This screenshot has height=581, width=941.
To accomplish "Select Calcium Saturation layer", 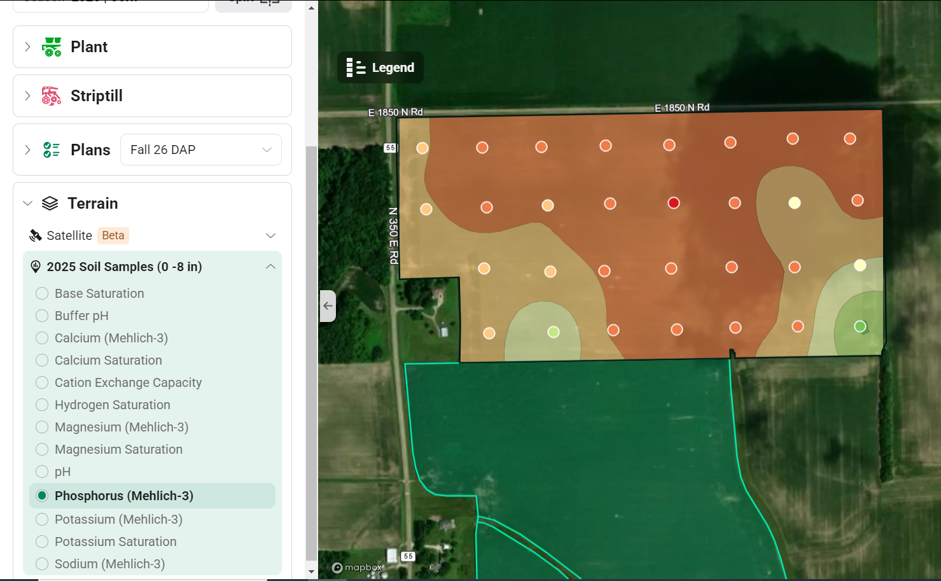I will tap(42, 360).
